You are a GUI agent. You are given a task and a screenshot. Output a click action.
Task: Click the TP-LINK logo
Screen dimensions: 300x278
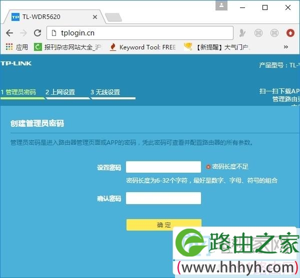pos(16,63)
